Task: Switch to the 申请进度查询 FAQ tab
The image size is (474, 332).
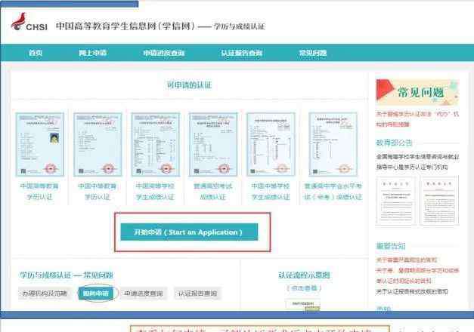Action: pyautogui.click(x=144, y=293)
